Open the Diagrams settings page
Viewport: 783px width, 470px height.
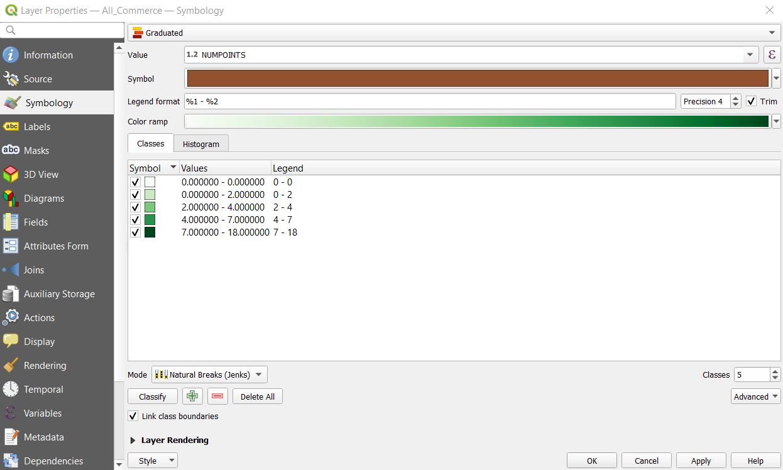43,199
